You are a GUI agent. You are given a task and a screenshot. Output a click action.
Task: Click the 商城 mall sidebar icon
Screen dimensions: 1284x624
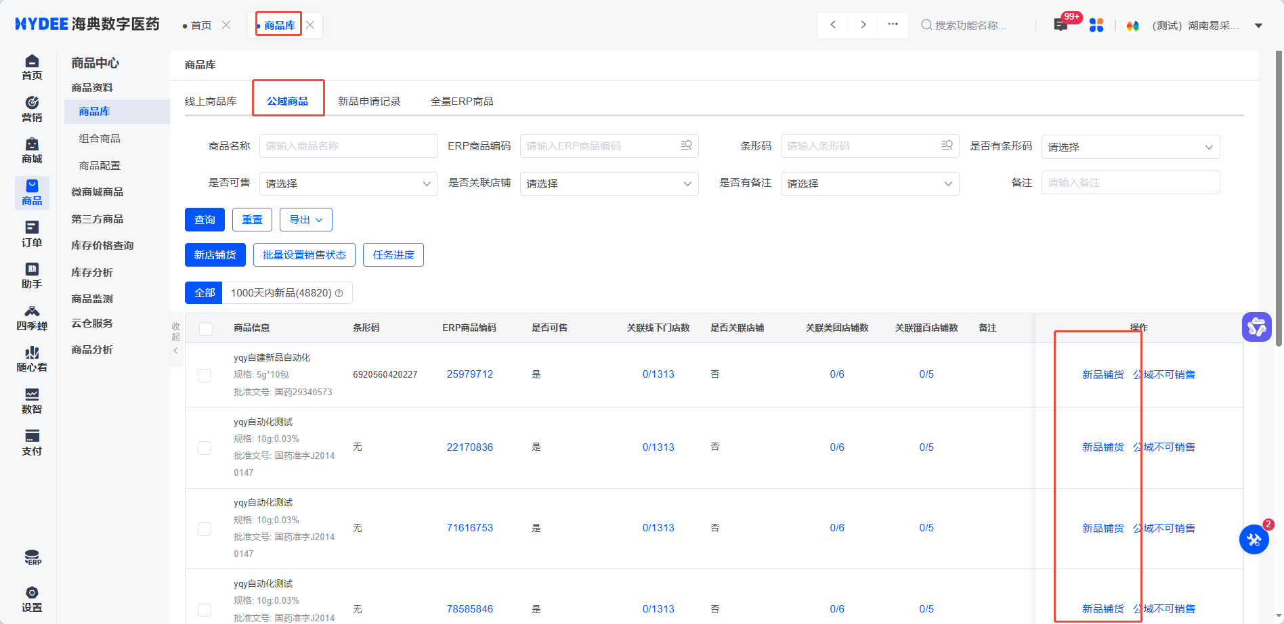[x=32, y=150]
